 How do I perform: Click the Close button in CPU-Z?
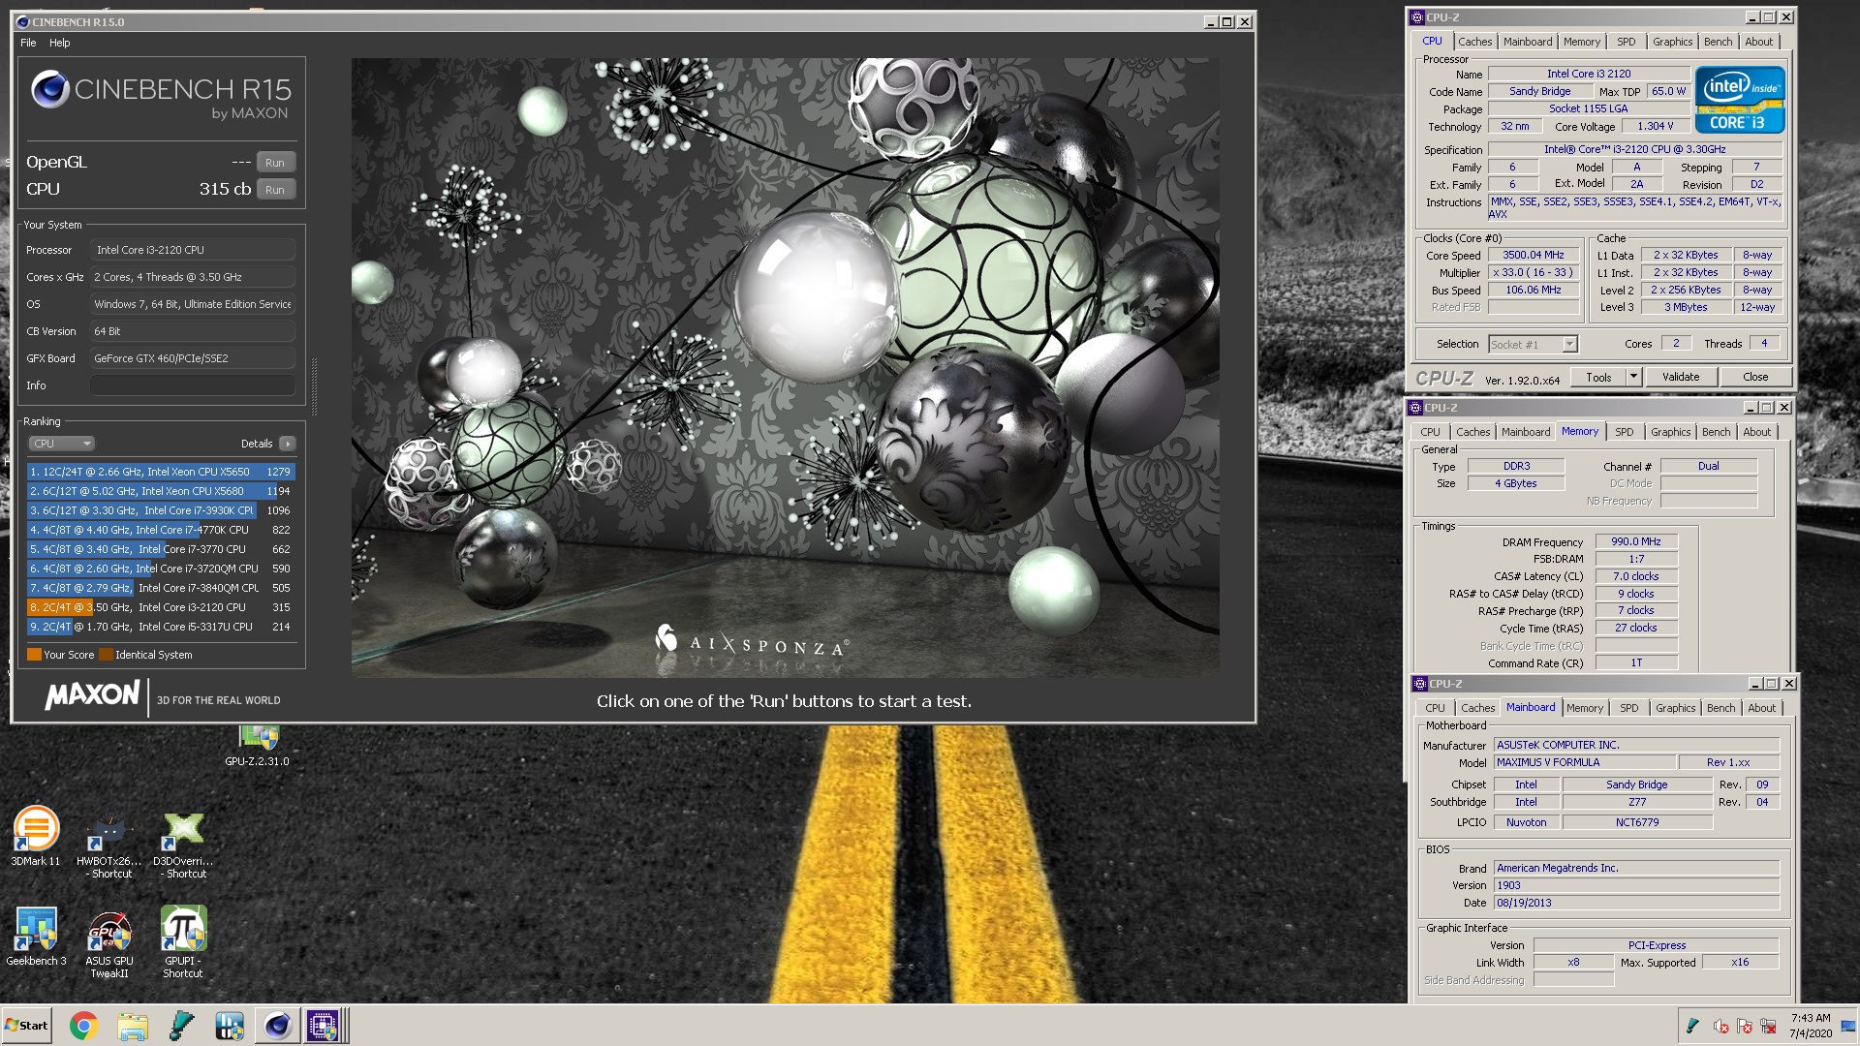[1755, 377]
